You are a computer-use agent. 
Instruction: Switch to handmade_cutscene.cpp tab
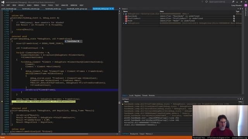(31, 8)
